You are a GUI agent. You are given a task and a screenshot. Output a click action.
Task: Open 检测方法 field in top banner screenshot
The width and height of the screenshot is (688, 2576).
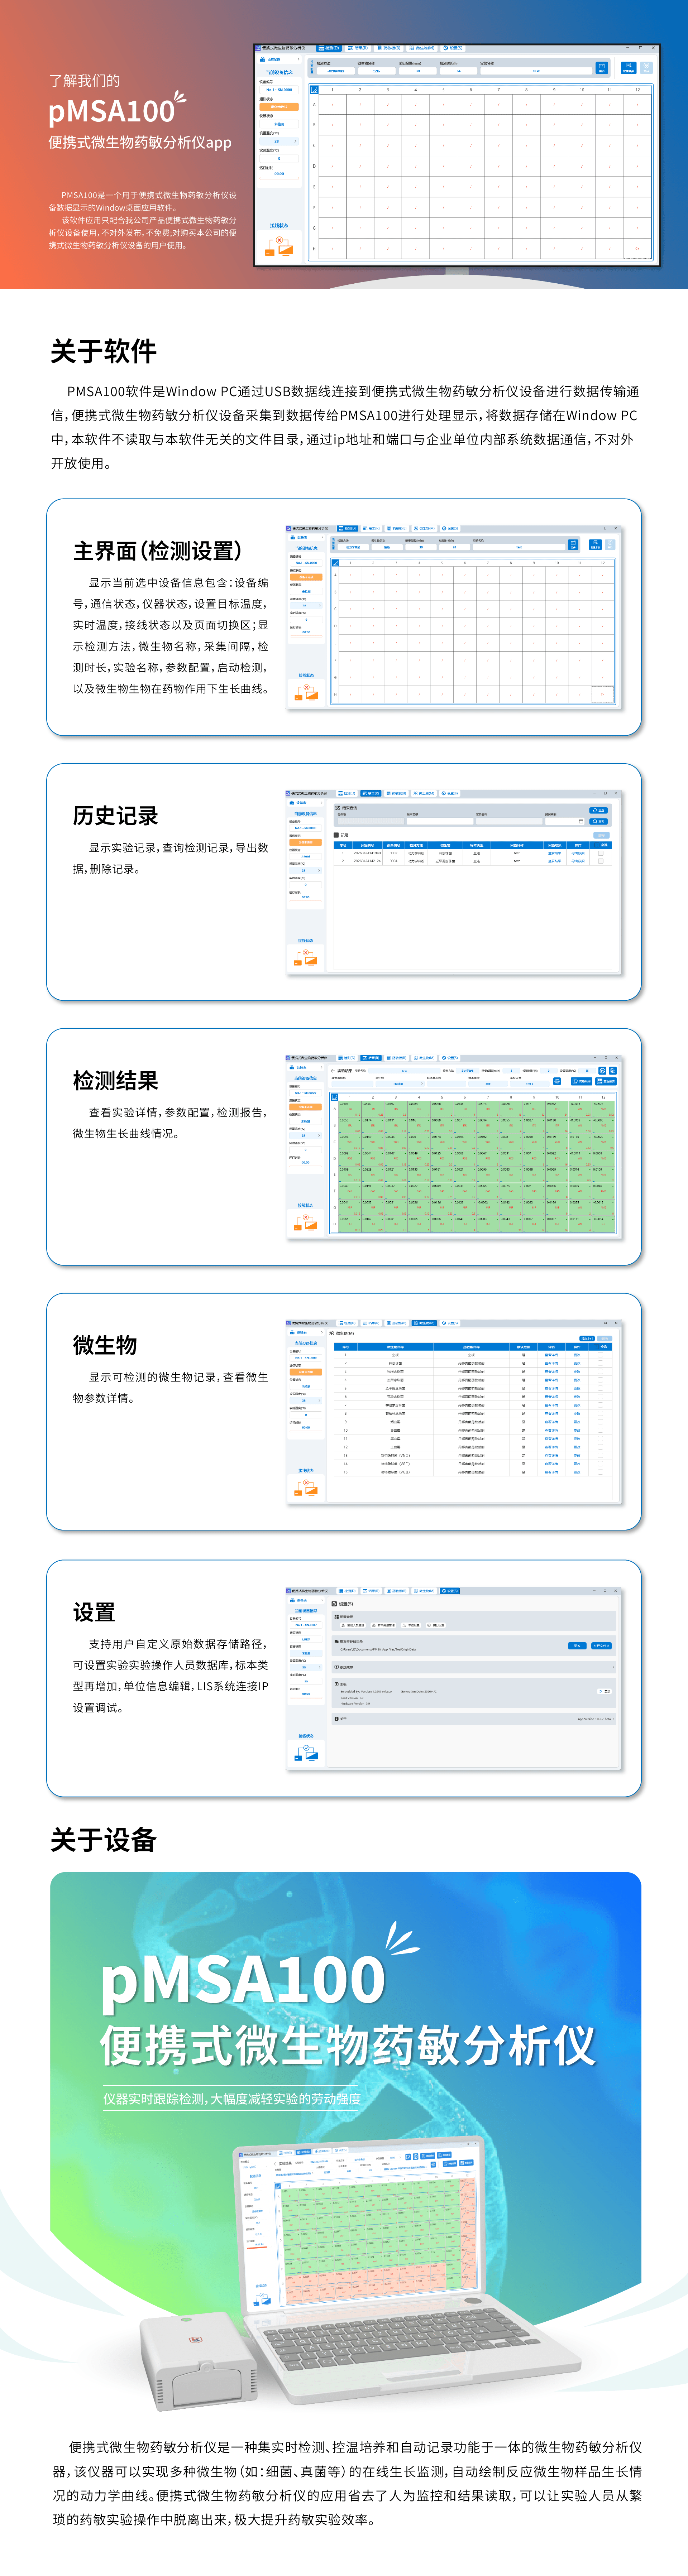point(336,71)
